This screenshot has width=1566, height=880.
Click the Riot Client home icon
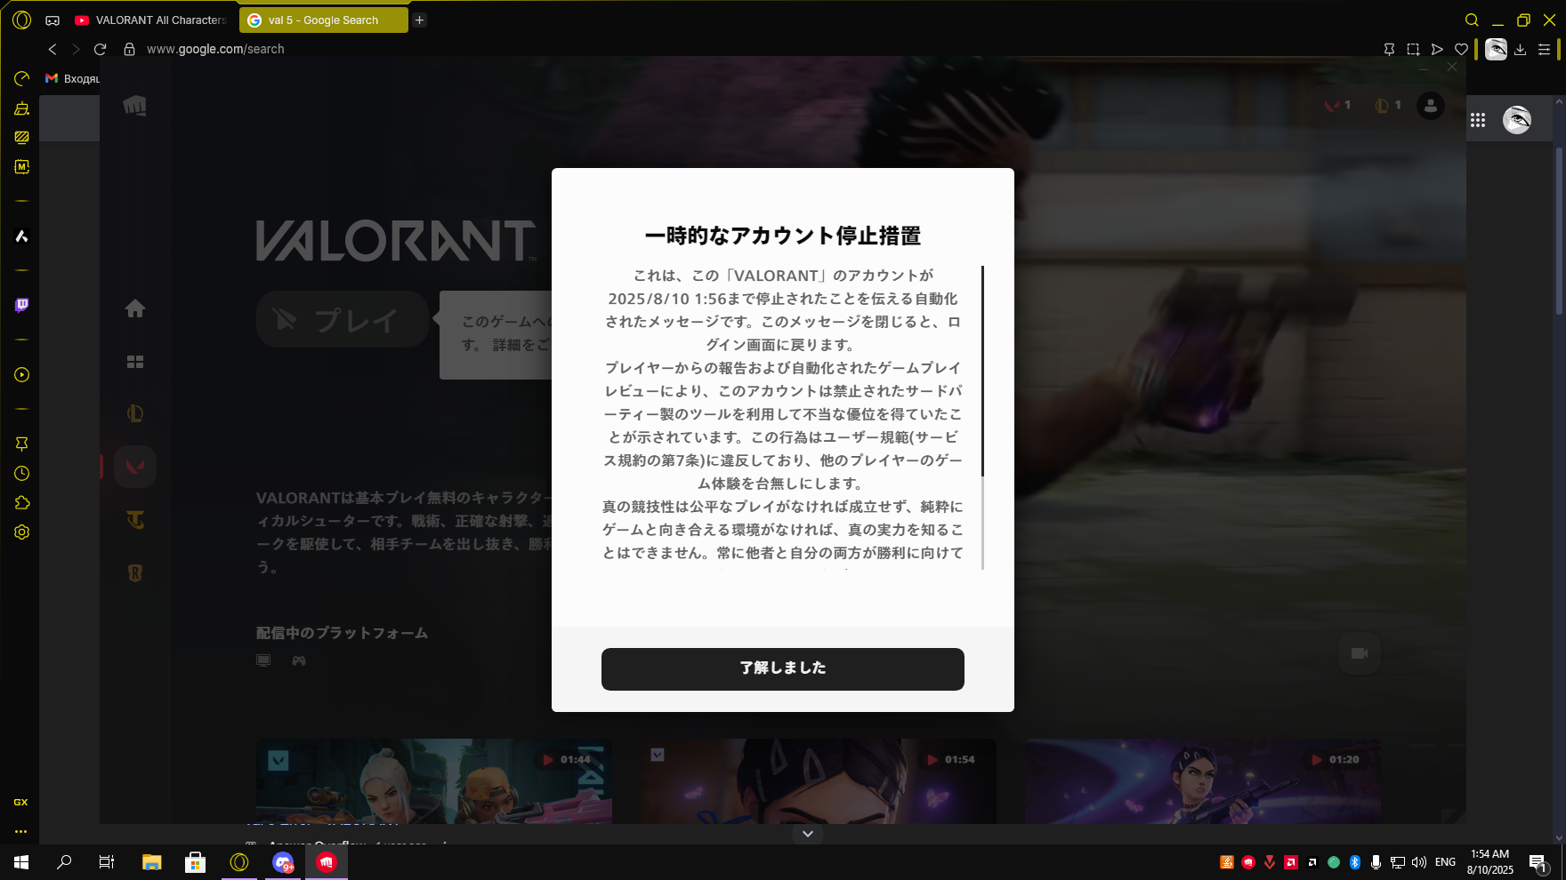tap(135, 308)
